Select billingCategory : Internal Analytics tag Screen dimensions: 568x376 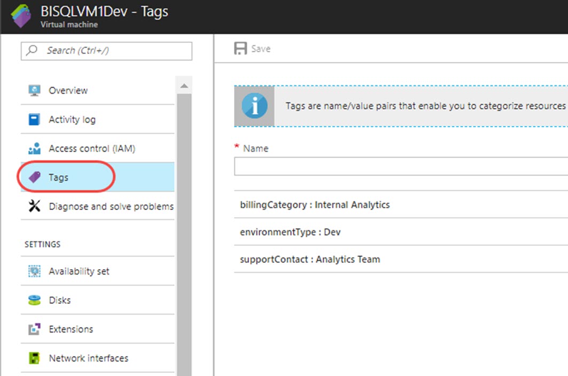click(401, 205)
